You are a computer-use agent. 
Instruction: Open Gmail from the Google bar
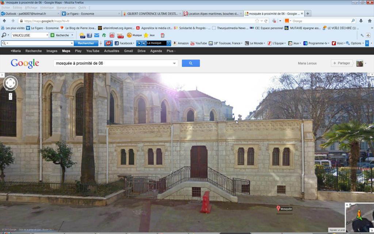128,51
